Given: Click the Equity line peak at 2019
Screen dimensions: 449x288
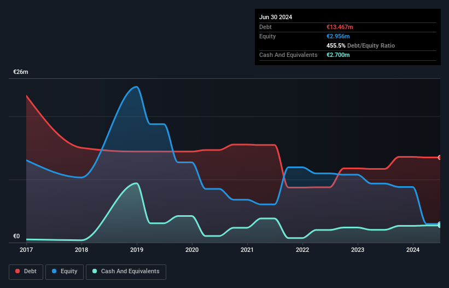Looking at the screenshot, I should point(137,87).
